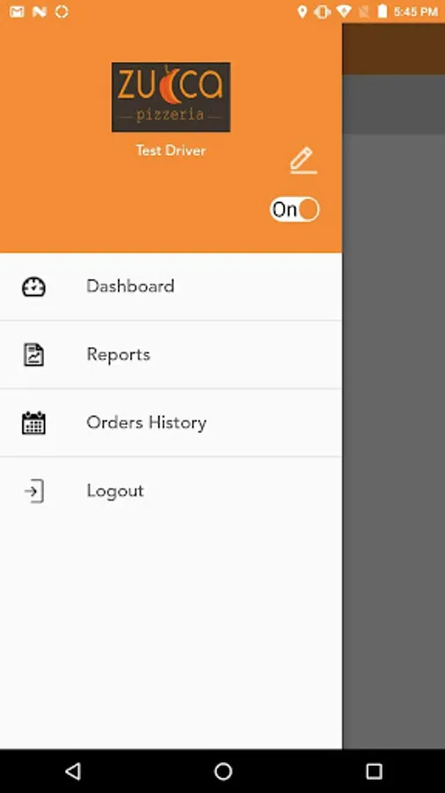Tap the Android back navigation button

coord(73,771)
